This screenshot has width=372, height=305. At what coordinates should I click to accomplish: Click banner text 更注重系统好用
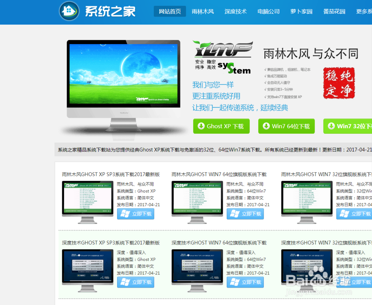click(x=216, y=96)
